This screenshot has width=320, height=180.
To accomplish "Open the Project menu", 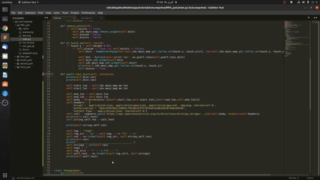I will tap(74, 13).
